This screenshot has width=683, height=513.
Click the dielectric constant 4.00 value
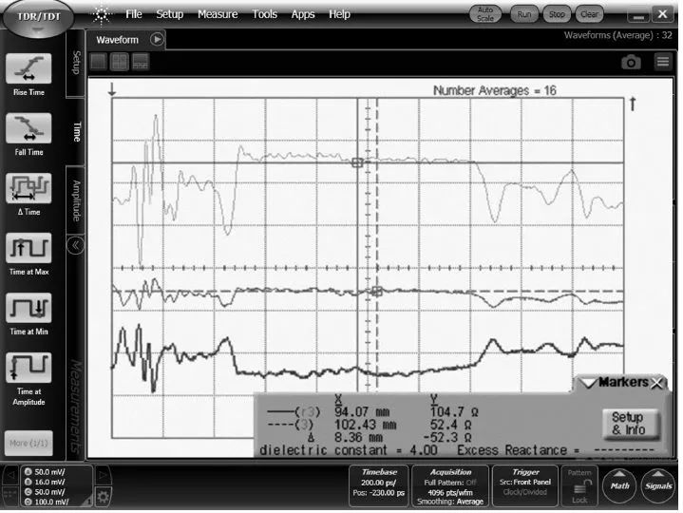(424, 450)
